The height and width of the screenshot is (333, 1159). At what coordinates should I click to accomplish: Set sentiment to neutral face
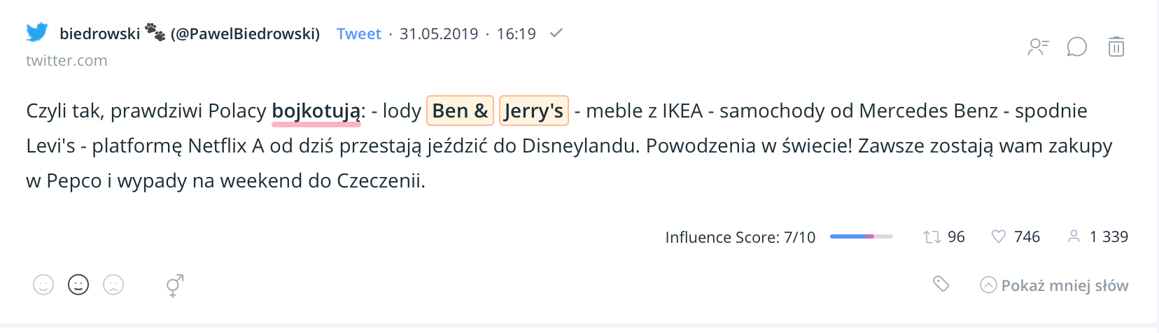tap(78, 285)
